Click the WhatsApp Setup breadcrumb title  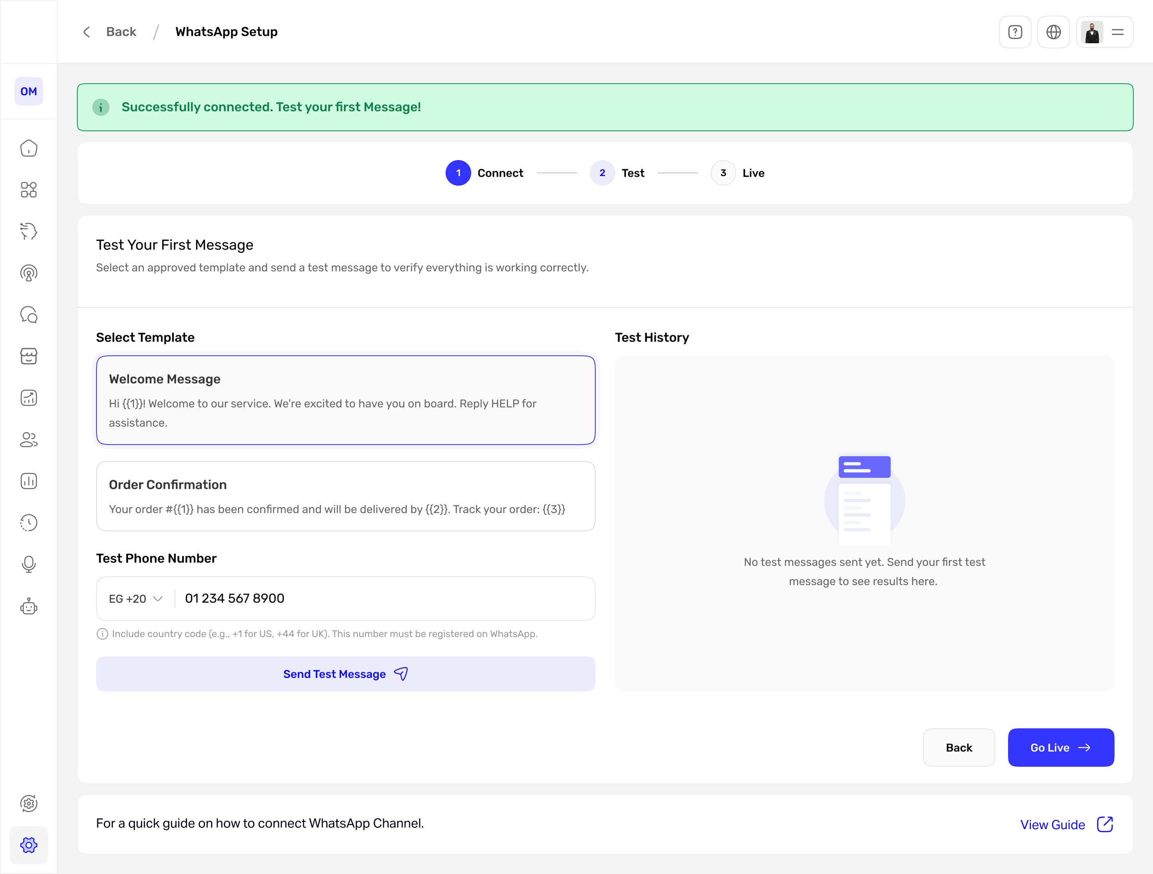226,32
